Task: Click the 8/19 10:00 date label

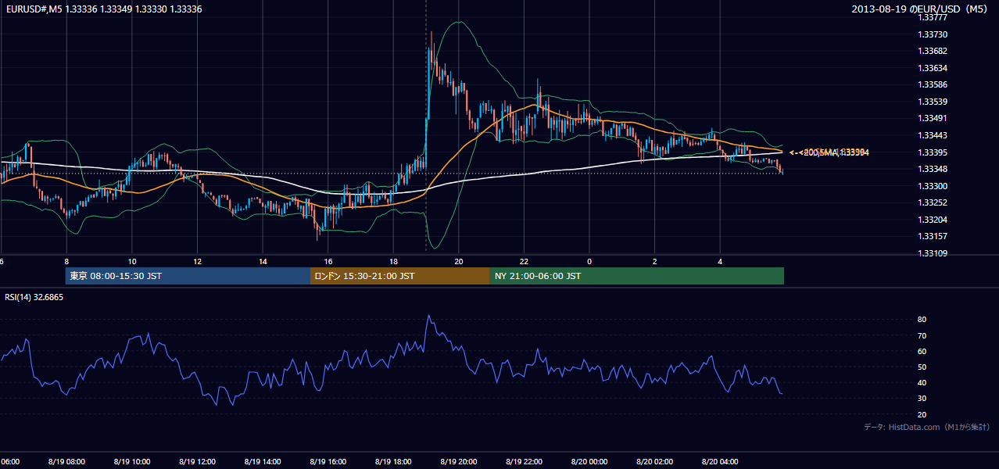Action: [x=132, y=461]
